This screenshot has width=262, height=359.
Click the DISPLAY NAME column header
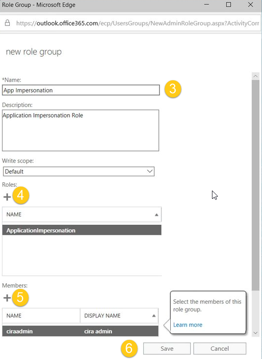(x=119, y=315)
